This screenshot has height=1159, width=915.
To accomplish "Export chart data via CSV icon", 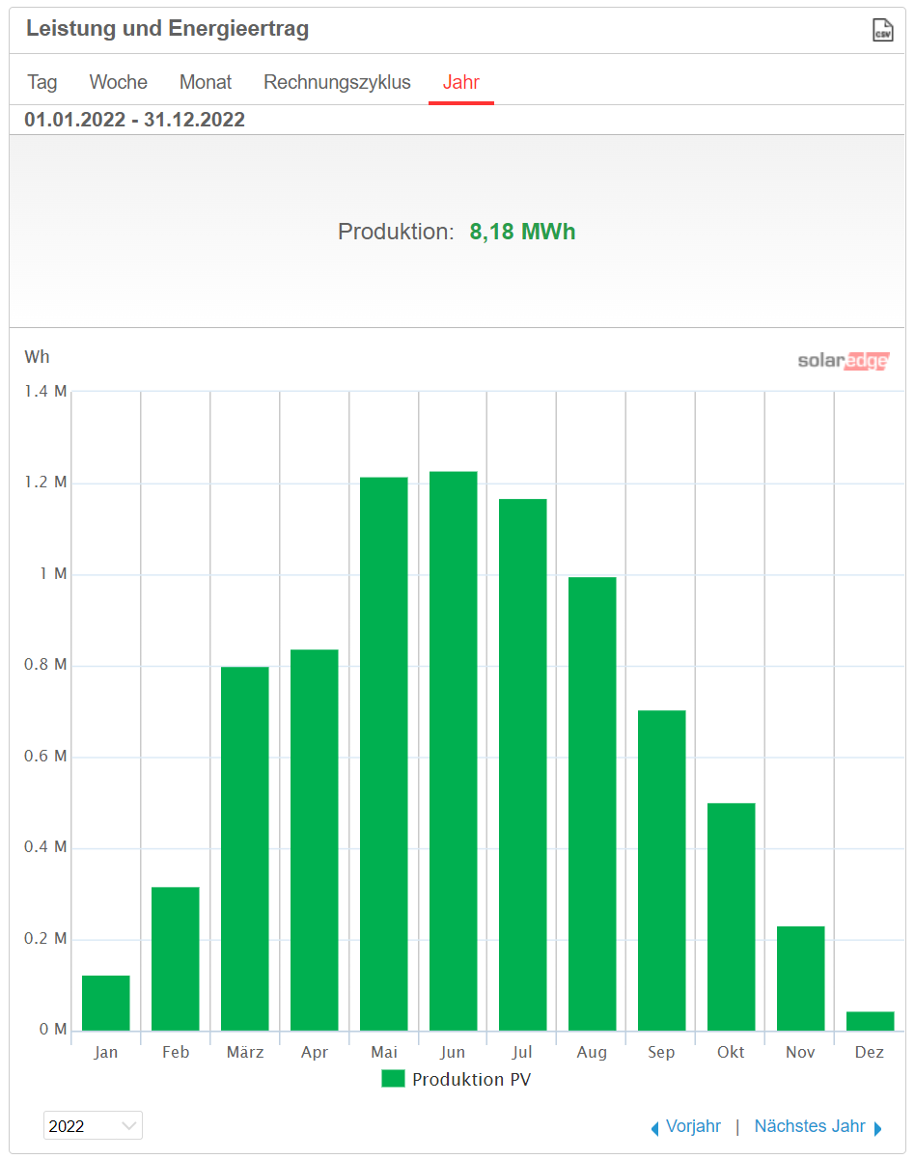I will 882,30.
